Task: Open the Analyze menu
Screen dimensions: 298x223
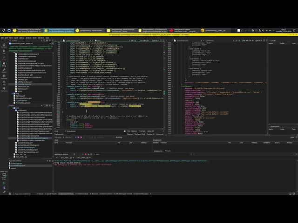Action: coord(28,38)
